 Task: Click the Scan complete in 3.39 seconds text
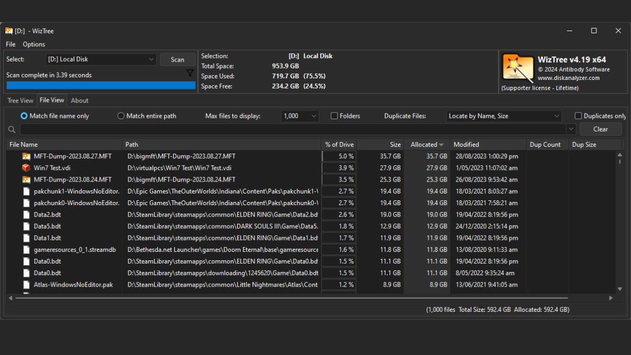tap(49, 75)
